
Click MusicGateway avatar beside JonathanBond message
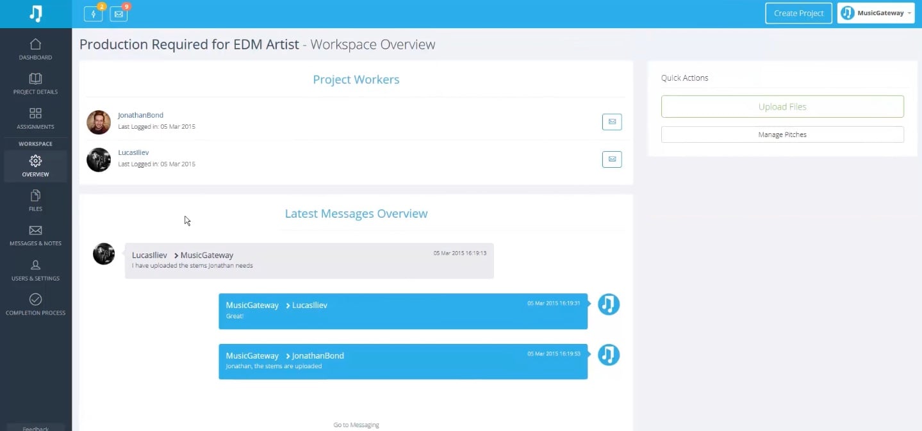point(609,354)
